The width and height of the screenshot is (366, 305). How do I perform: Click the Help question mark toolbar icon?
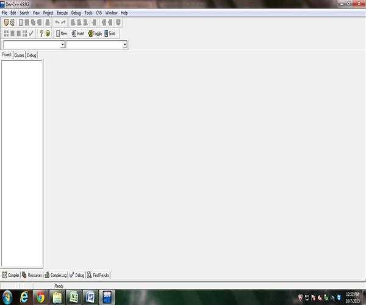41,34
